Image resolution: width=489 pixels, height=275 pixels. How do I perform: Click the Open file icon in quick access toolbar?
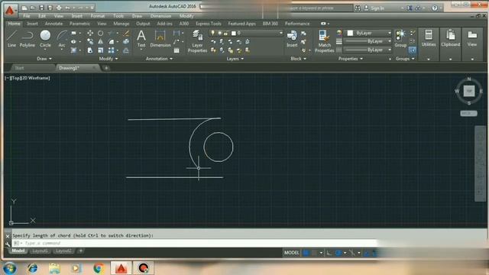tap(33, 8)
